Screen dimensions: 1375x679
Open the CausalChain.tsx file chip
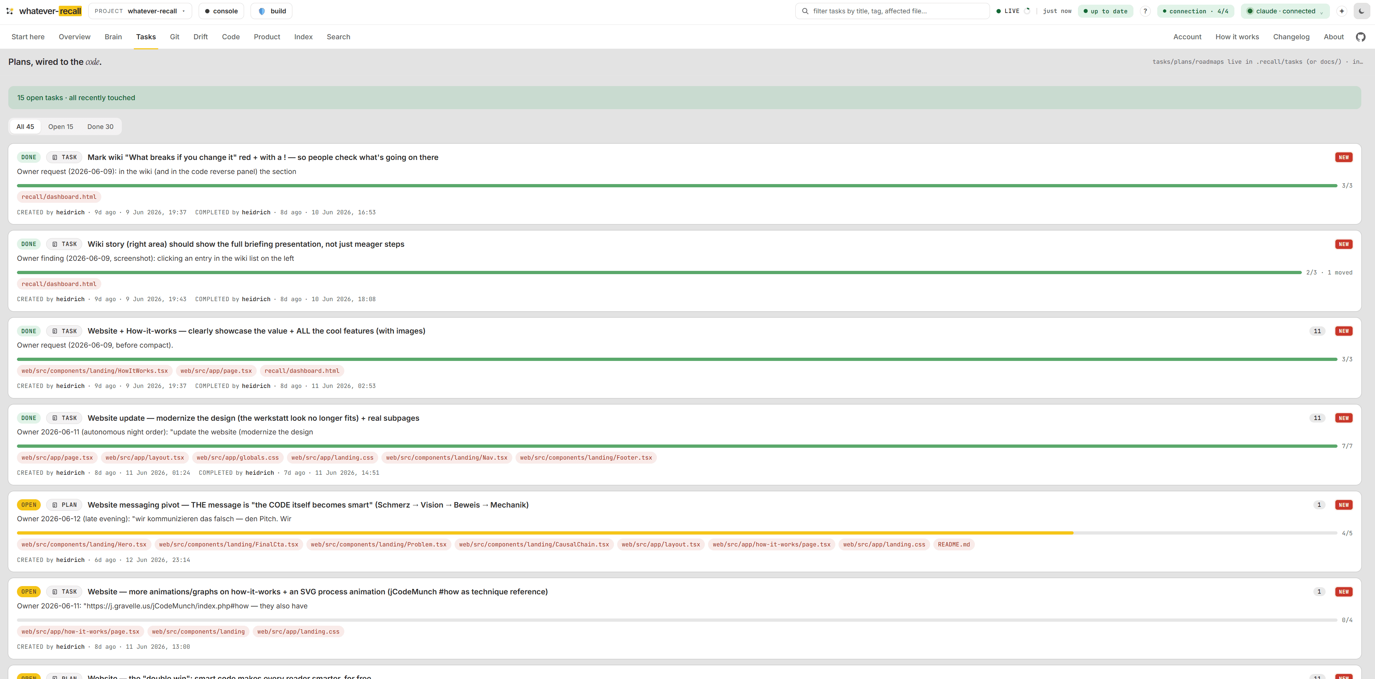pos(534,545)
